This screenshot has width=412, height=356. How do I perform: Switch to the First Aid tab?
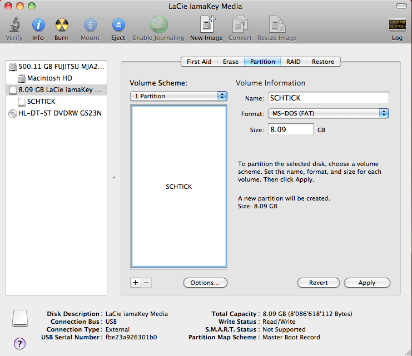(x=198, y=62)
